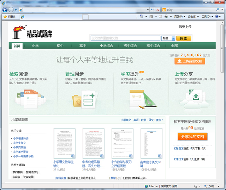The image size is (226, 190).
Task: Expand the address bar history dropdown
Action: pyautogui.click(x=148, y=10)
